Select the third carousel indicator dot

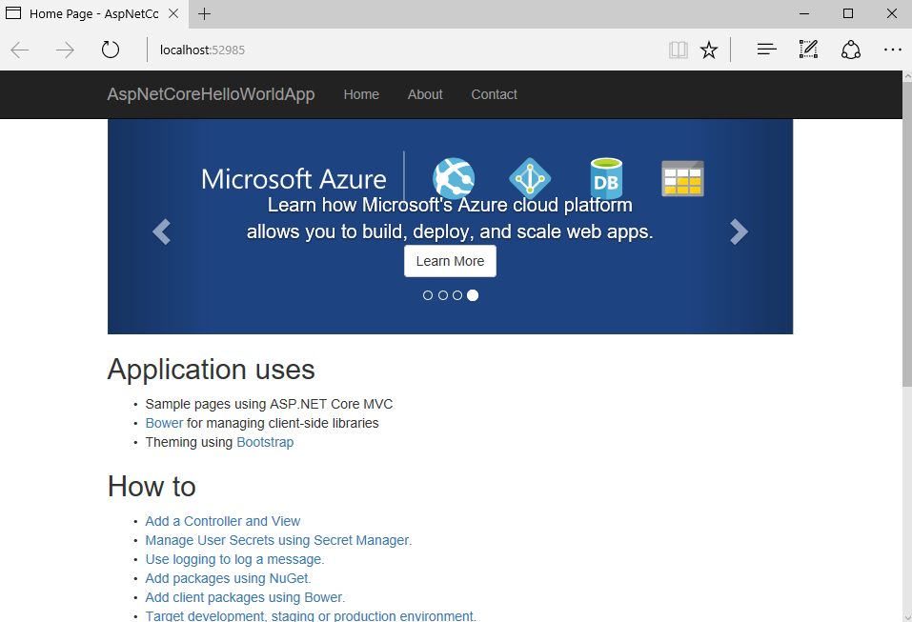(x=457, y=295)
